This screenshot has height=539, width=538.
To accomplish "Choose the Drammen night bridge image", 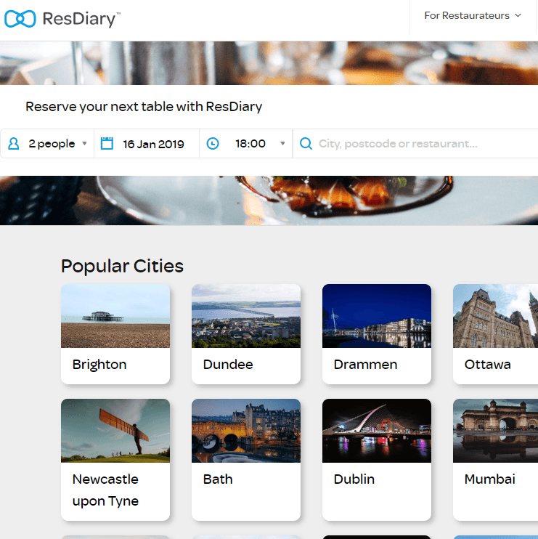I will [x=377, y=316].
